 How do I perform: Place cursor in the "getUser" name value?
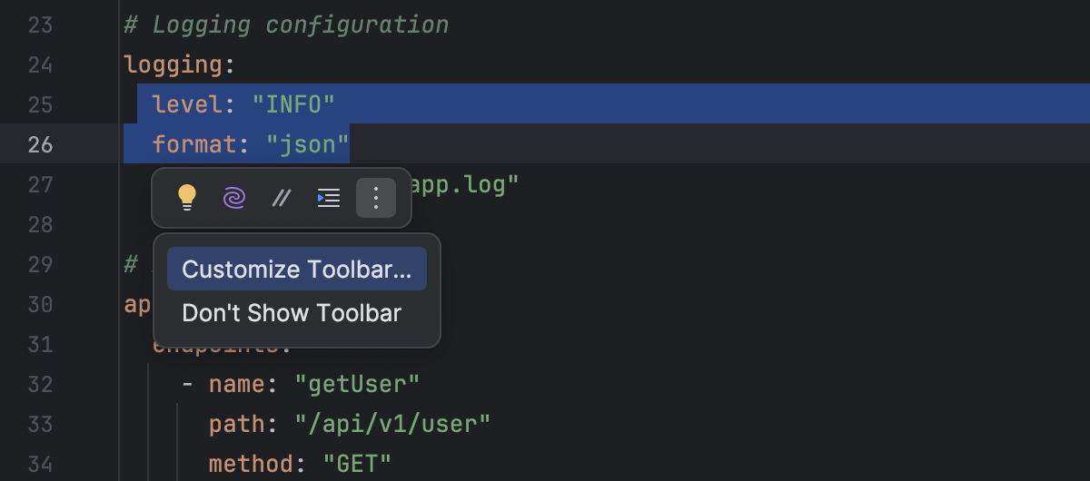pyautogui.click(x=357, y=384)
